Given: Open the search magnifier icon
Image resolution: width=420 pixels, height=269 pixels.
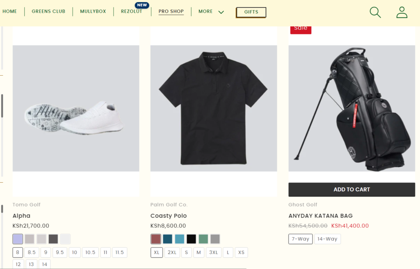Looking at the screenshot, I should pos(375,12).
